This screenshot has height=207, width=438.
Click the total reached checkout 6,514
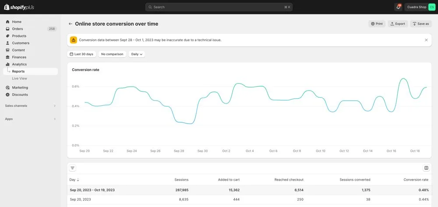tap(298, 190)
